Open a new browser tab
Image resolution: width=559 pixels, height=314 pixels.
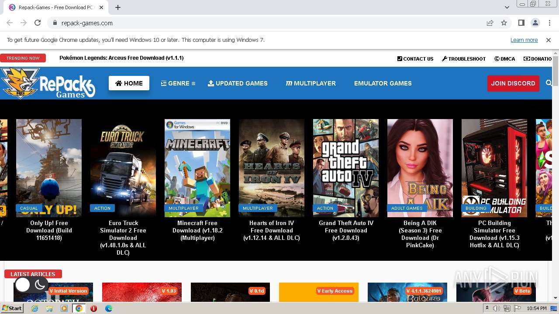[117, 7]
